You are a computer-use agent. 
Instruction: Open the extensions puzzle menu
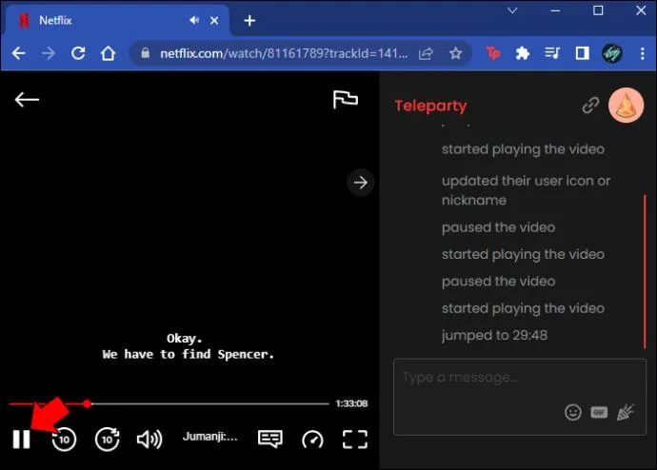tap(522, 53)
